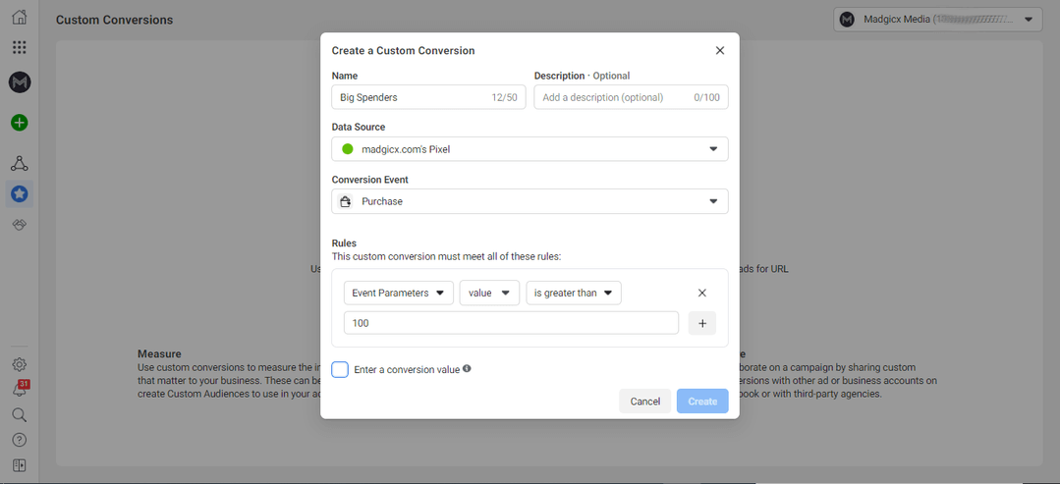
Task: Open the Settings gear icon
Action: coord(20,365)
